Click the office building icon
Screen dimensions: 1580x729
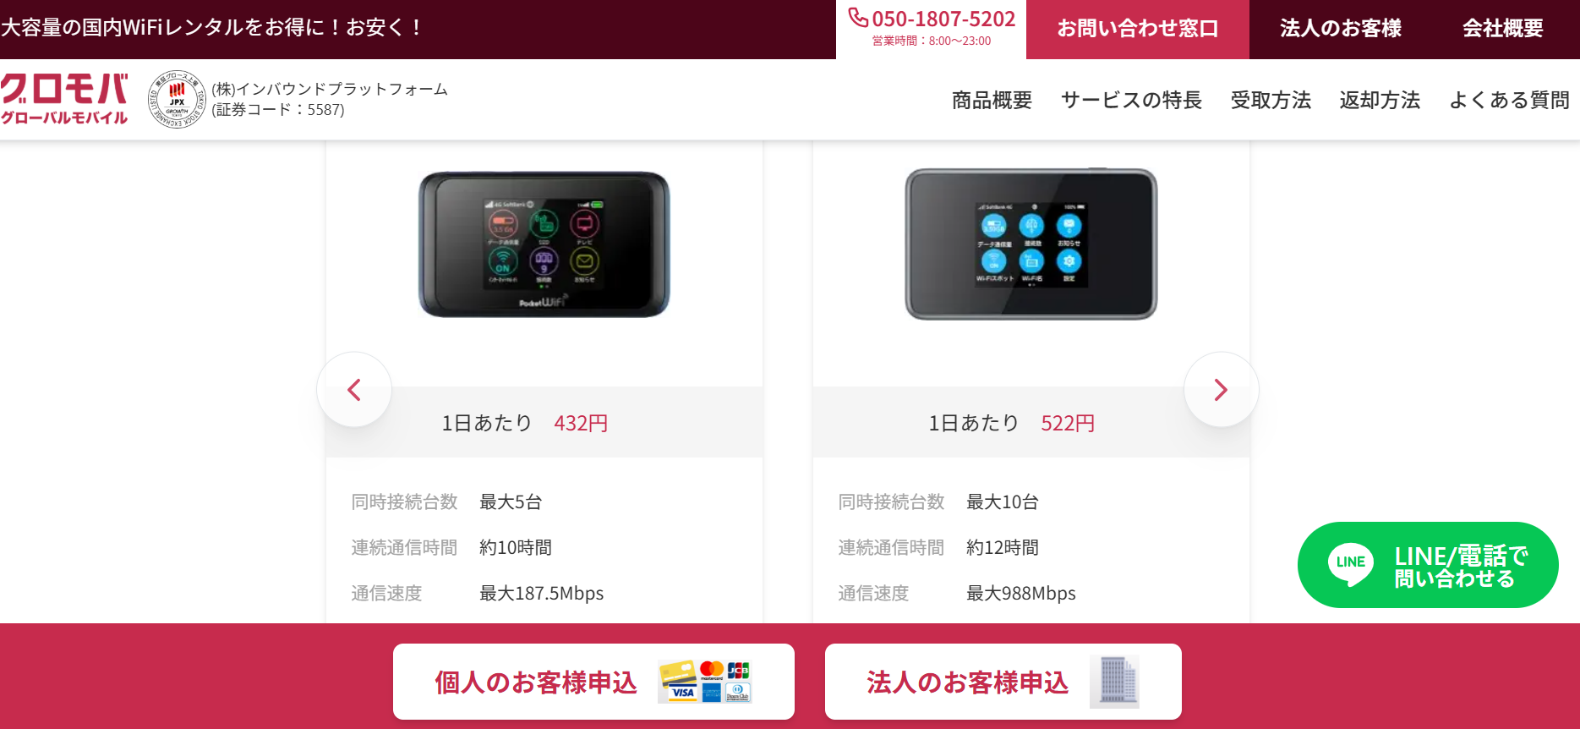point(1114,682)
